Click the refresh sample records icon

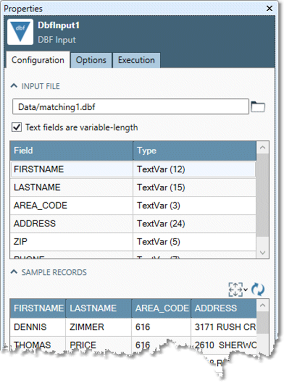click(x=258, y=289)
